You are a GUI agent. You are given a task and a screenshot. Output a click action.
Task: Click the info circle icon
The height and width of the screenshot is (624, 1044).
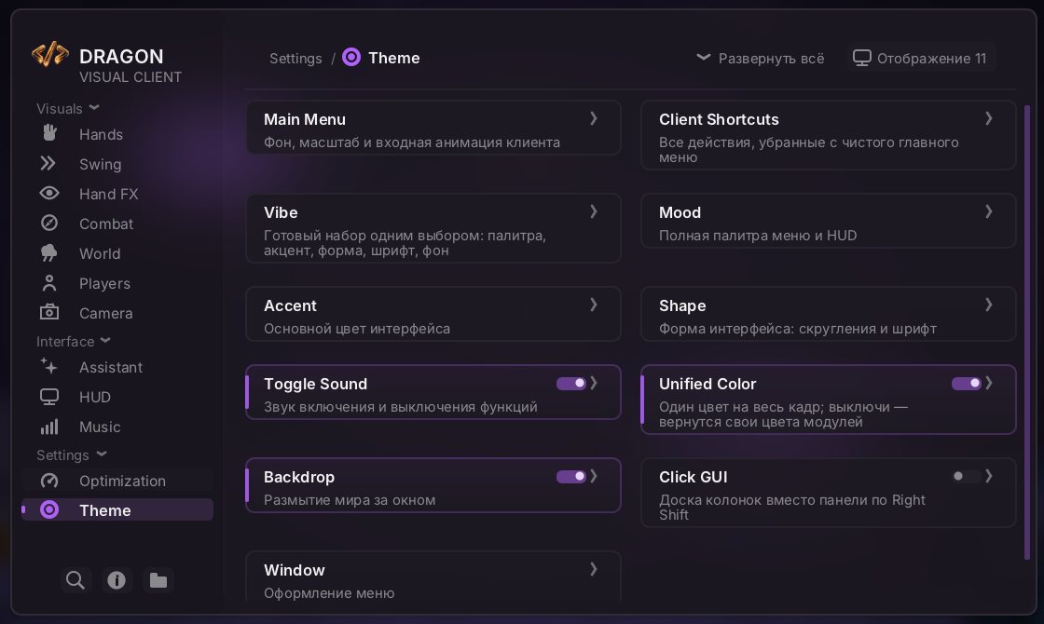(117, 580)
